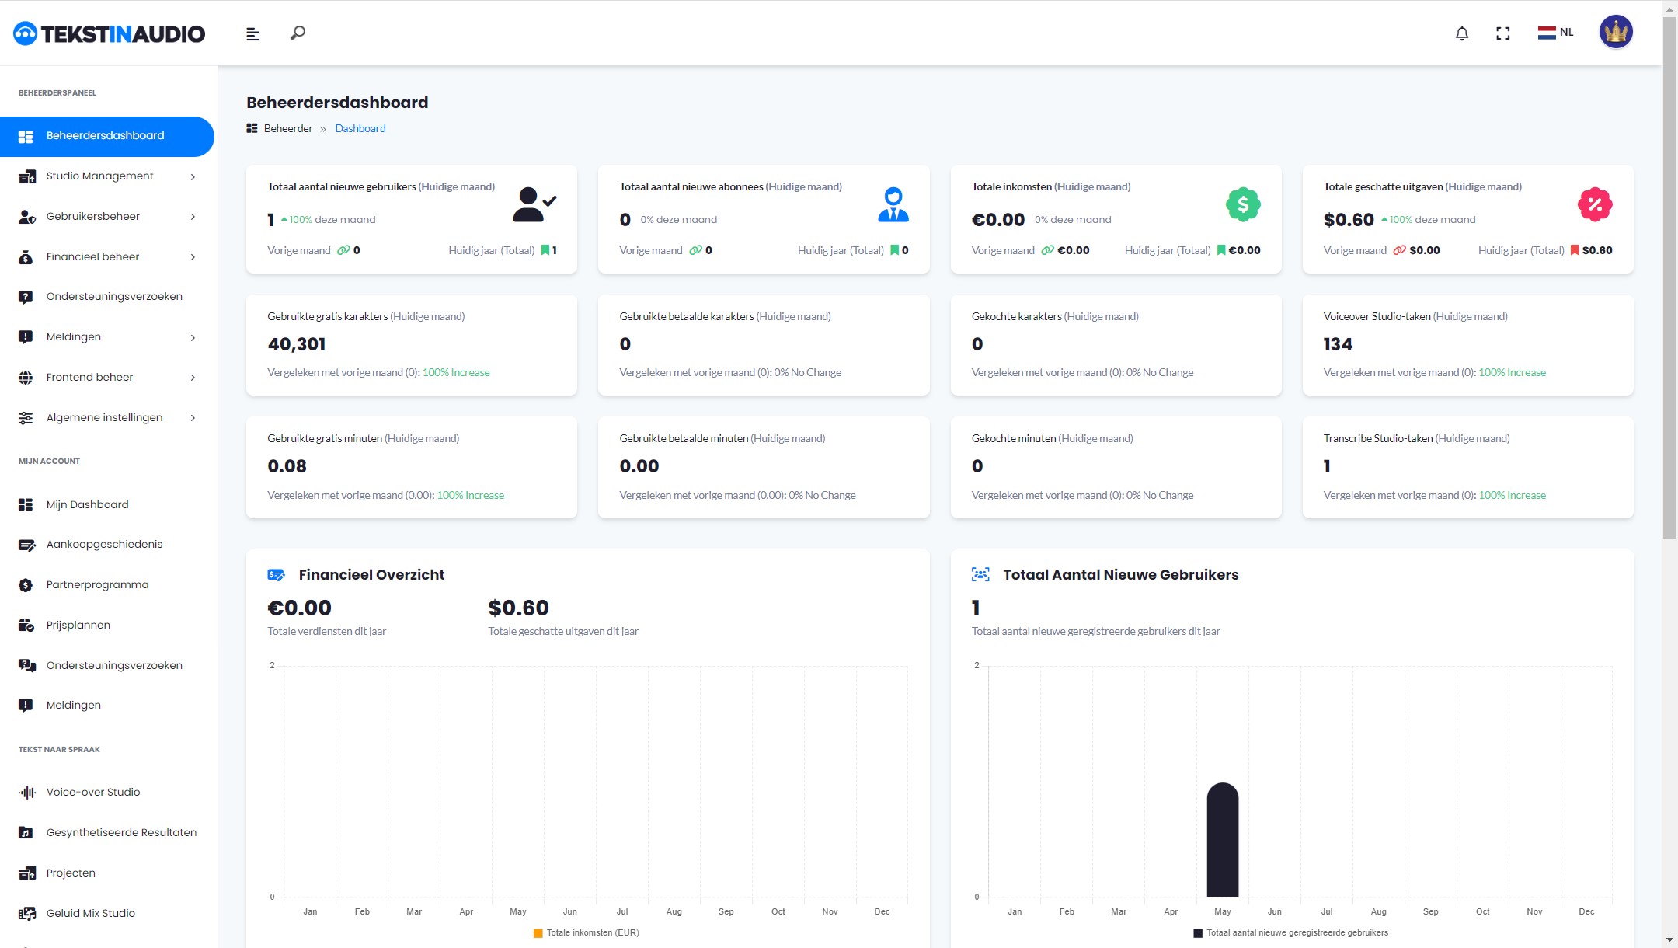The image size is (1678, 948).
Task: Click the TekstInAudio logo
Action: click(110, 33)
